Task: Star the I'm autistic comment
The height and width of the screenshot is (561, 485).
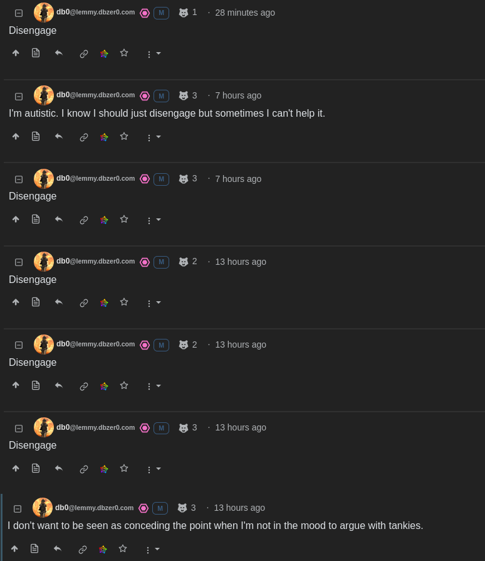Action: point(124,136)
